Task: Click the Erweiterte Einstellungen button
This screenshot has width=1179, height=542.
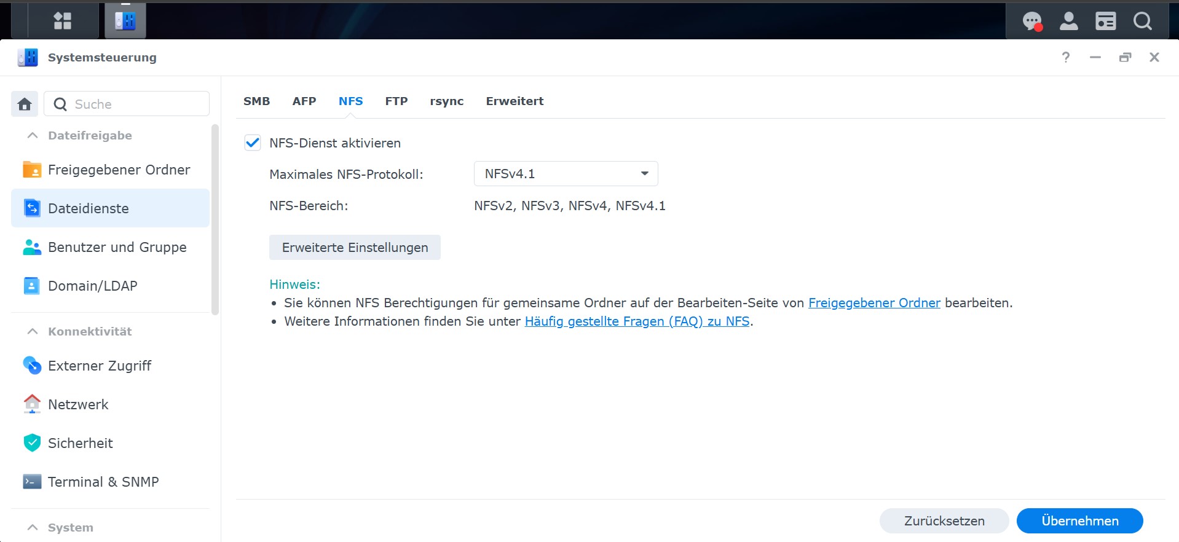Action: [355, 248]
